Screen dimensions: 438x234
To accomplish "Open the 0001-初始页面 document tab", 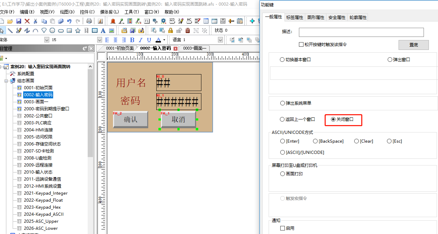I will click(120, 48).
